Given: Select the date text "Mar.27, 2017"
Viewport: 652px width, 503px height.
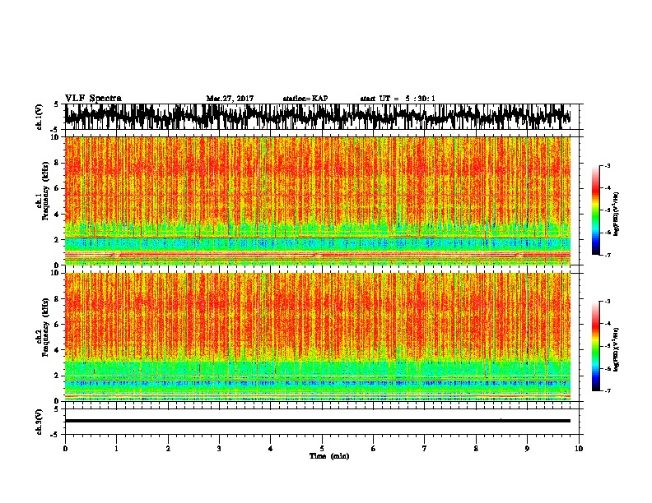Looking at the screenshot, I should [x=230, y=99].
